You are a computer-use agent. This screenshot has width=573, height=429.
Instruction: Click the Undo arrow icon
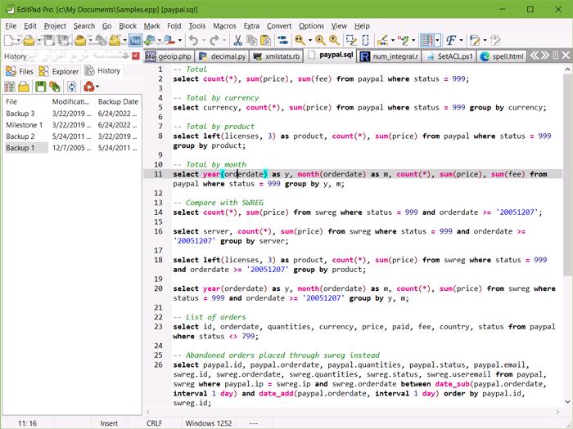click(x=193, y=40)
